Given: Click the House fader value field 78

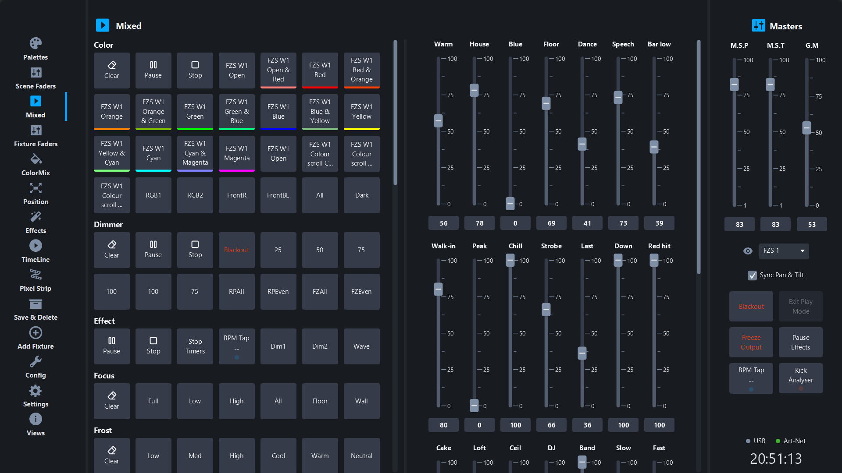Looking at the screenshot, I should coord(479,223).
